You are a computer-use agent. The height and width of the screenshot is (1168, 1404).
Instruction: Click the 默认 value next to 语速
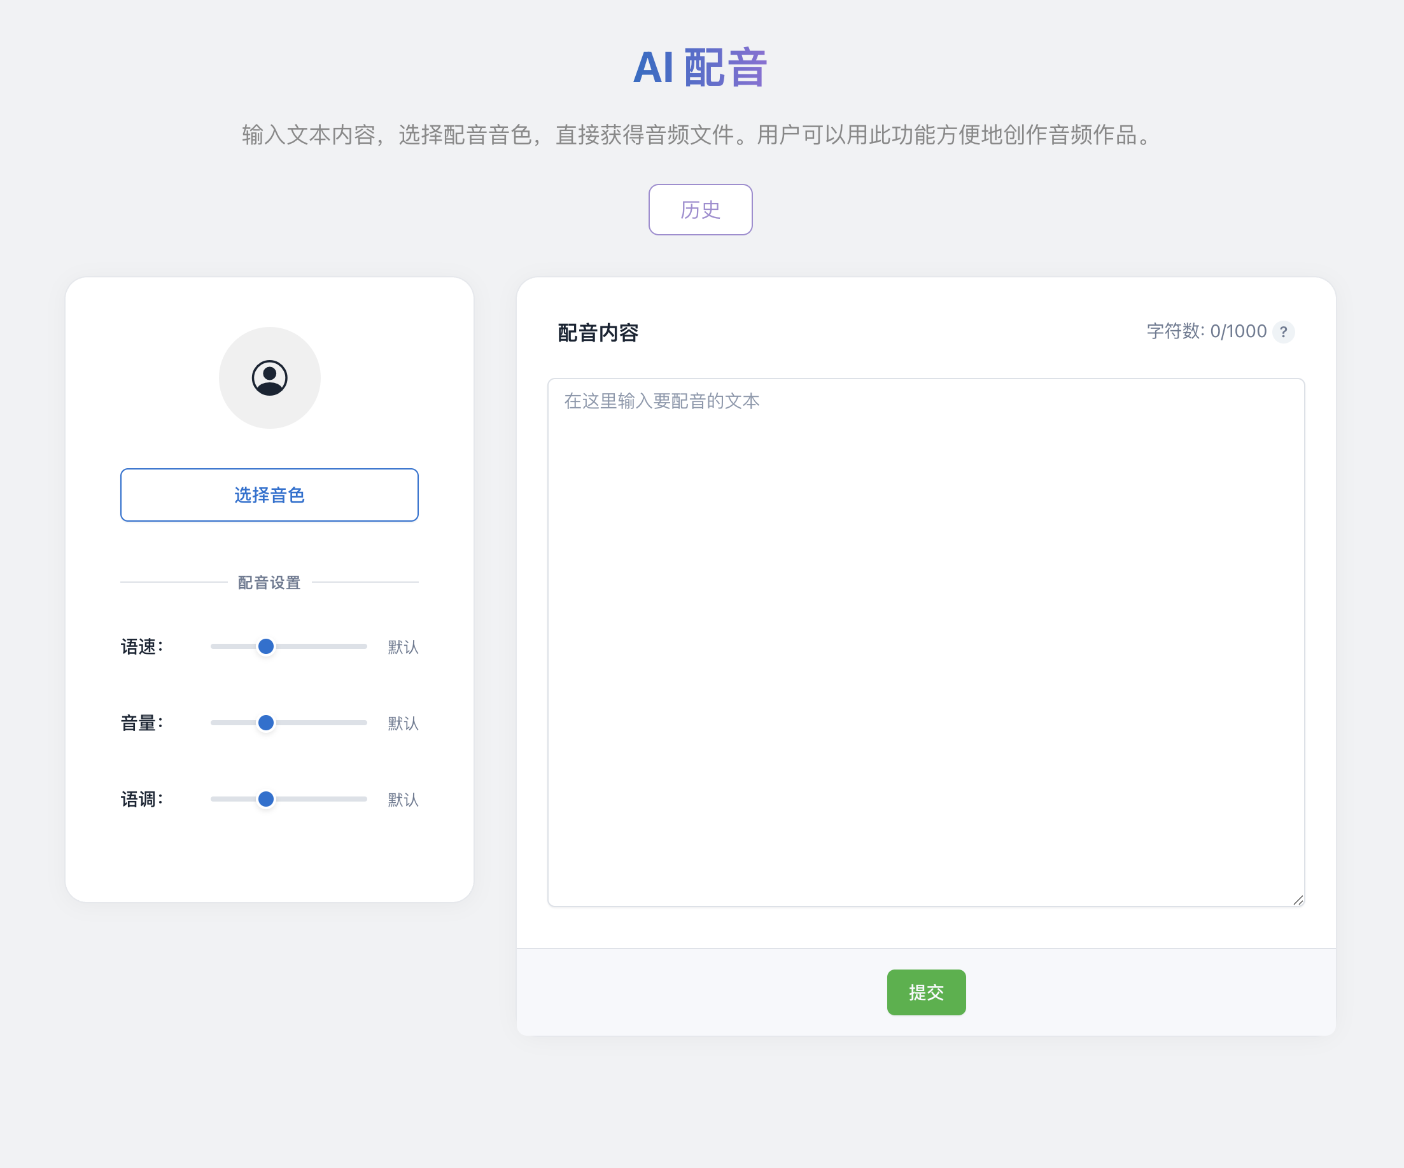coord(403,647)
